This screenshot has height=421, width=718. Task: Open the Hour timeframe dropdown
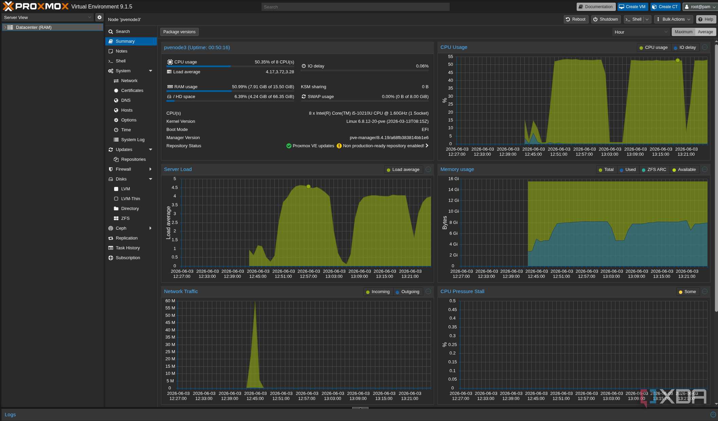(641, 32)
